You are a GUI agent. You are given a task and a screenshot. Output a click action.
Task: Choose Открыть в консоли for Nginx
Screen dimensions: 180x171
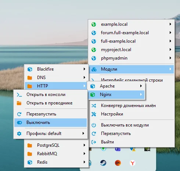pos(50,95)
